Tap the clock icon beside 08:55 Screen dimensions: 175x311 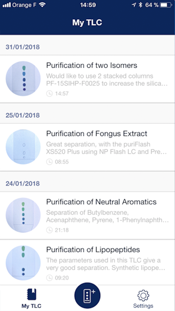point(49,162)
